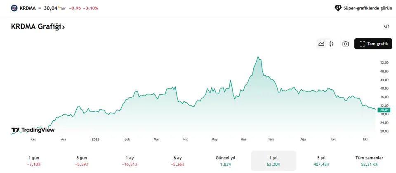Select the 1 gün time range
Screen dimensions: 396x173
[34, 161]
